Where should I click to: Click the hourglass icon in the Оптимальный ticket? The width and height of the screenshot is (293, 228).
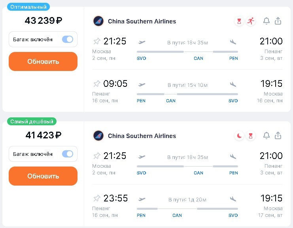pos(239,21)
